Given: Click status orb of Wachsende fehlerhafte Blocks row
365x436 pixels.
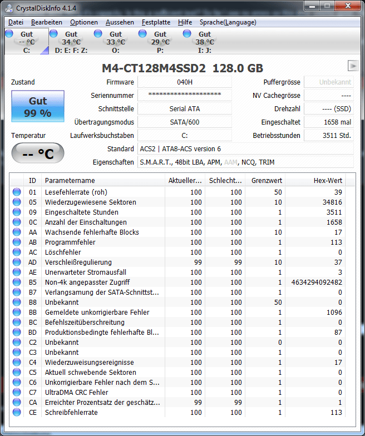Looking at the screenshot, I should pos(17,232).
